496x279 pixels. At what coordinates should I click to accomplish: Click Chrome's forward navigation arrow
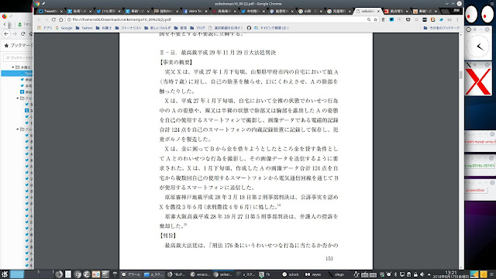coord(46,19)
